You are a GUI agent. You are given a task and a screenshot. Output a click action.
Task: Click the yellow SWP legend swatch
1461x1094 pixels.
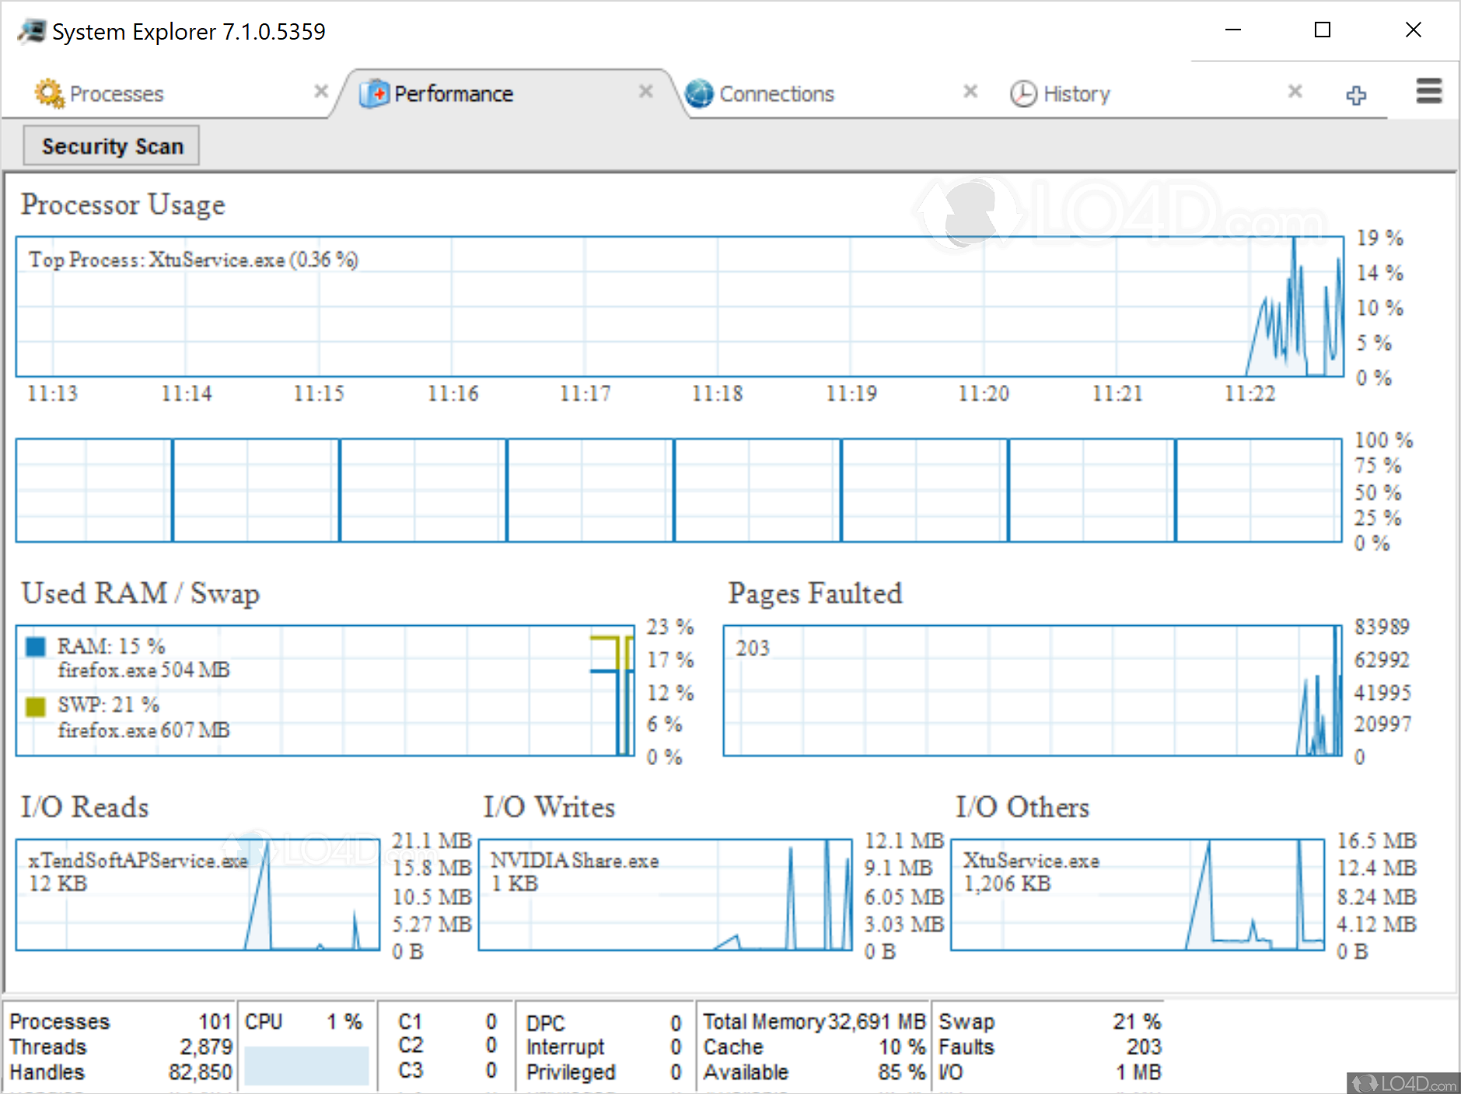coord(35,706)
